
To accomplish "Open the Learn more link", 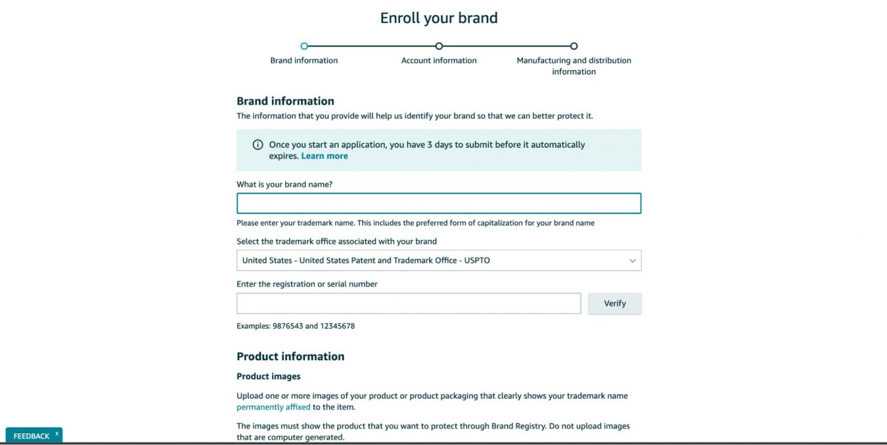I will [x=325, y=155].
